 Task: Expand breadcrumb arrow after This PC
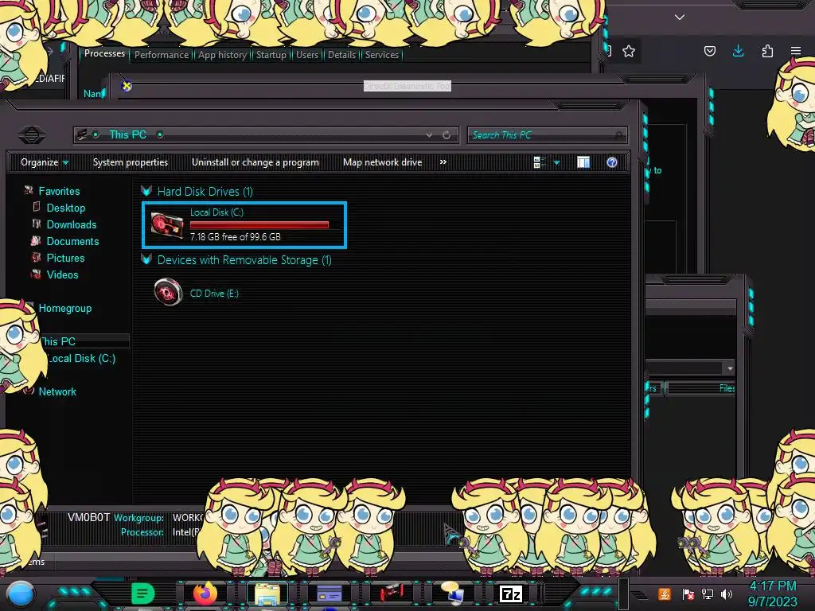tap(160, 134)
